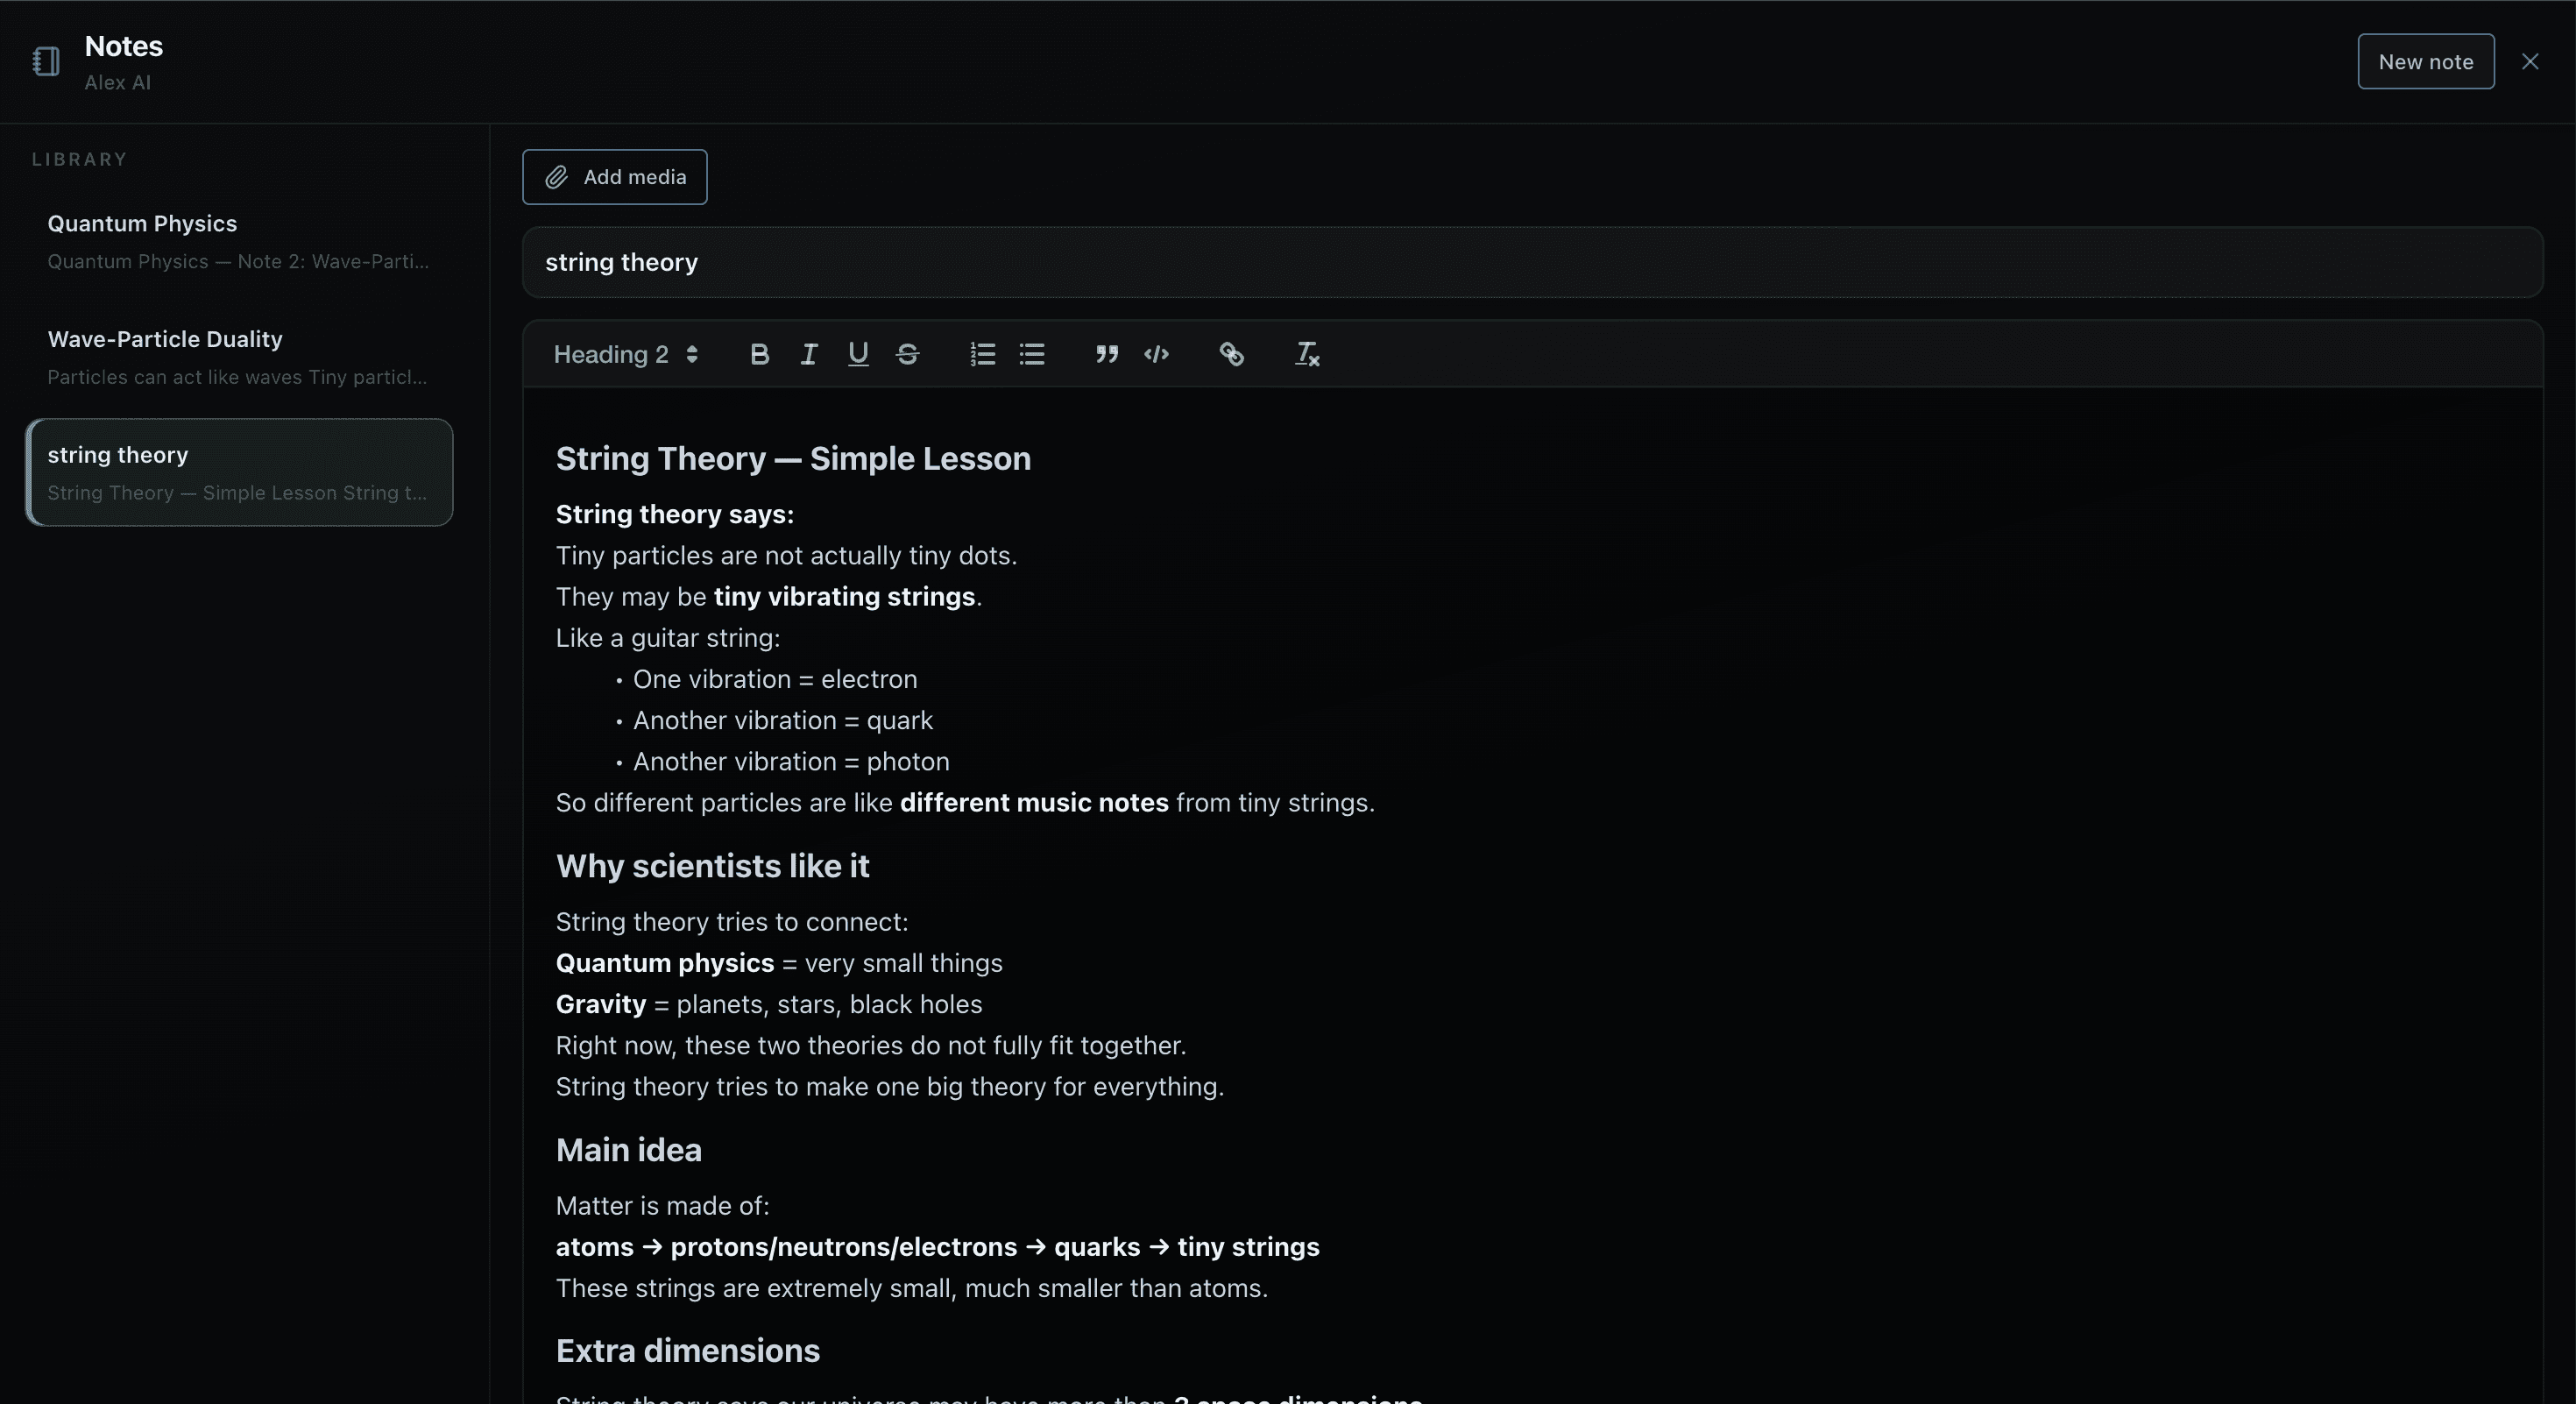Insert a link using the chain icon
The width and height of the screenshot is (2576, 1404).
[1231, 354]
